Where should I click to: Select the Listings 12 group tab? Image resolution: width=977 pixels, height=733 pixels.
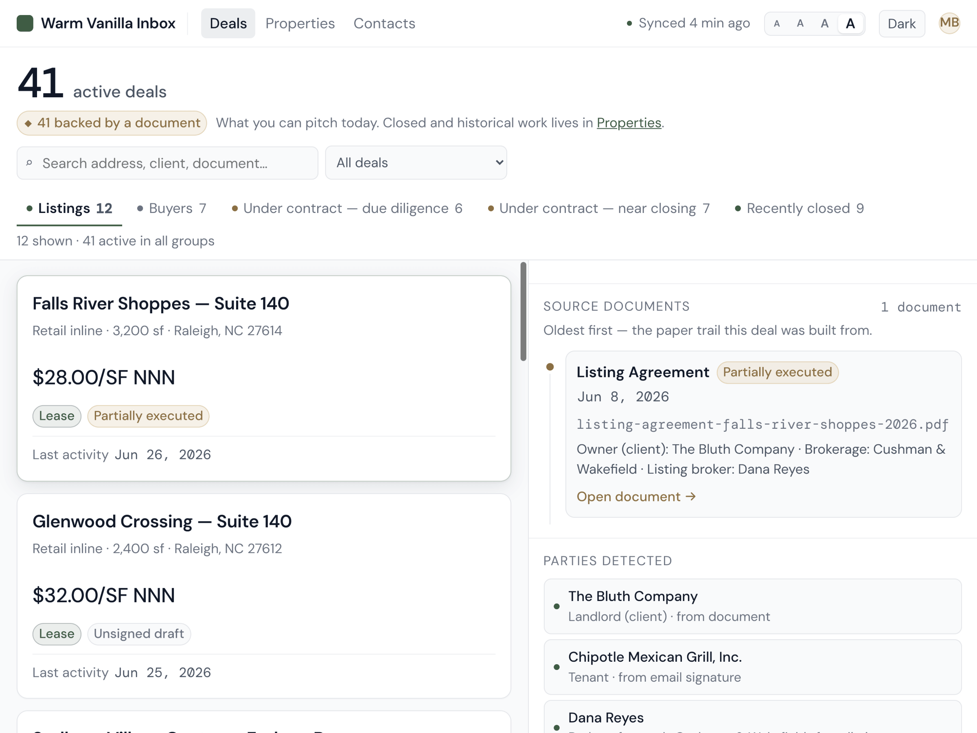coord(69,208)
